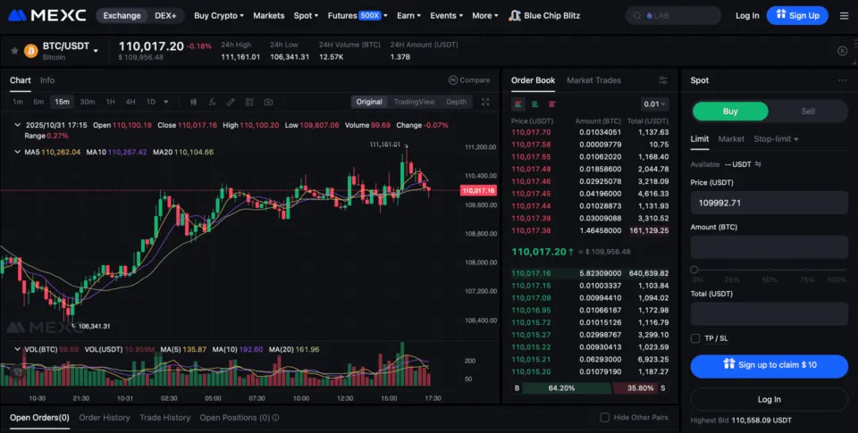Open the indicators fx icon
Image resolution: width=858 pixels, height=433 pixels.
(x=213, y=103)
